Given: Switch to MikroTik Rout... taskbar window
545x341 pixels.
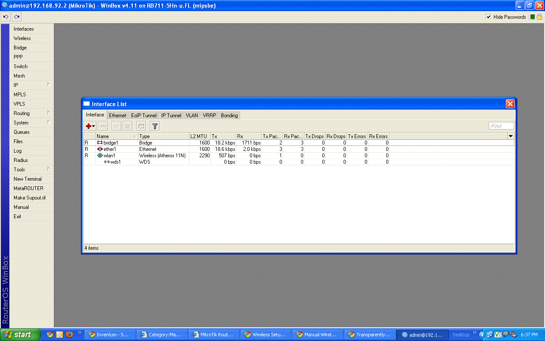Looking at the screenshot, I should (x=213, y=335).
